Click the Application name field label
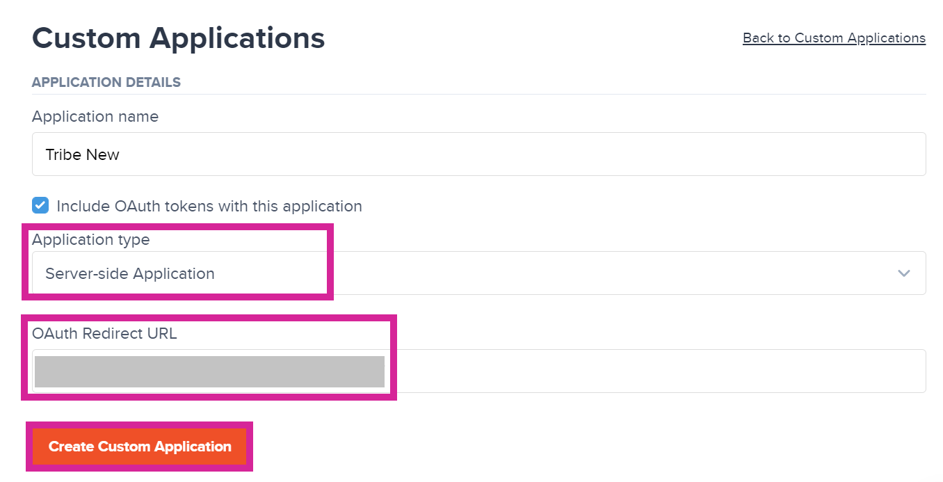This screenshot has width=943, height=482. 95,117
